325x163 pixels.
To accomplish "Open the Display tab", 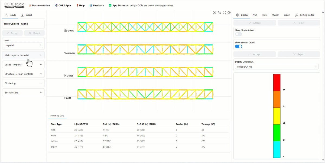I will click(x=242, y=15).
